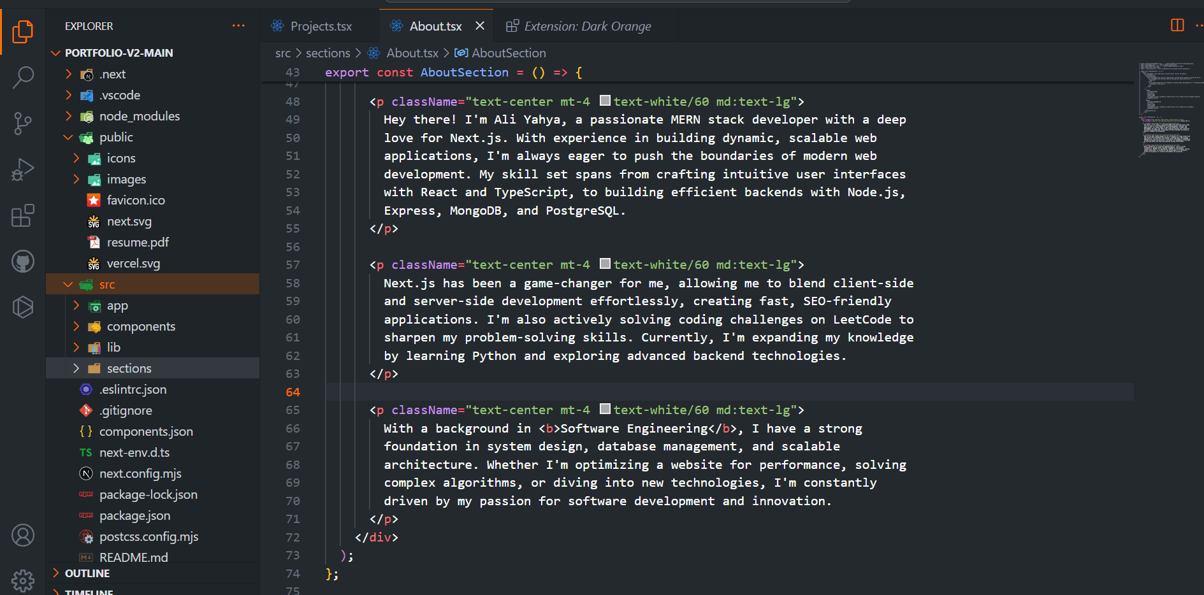Click the color swatch on line 65

[606, 409]
